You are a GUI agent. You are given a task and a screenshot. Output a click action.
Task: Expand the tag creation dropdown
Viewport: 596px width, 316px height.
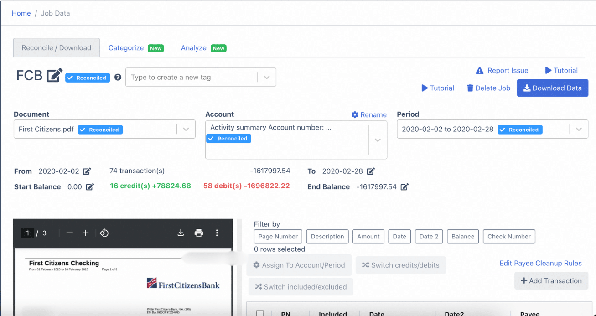click(267, 78)
